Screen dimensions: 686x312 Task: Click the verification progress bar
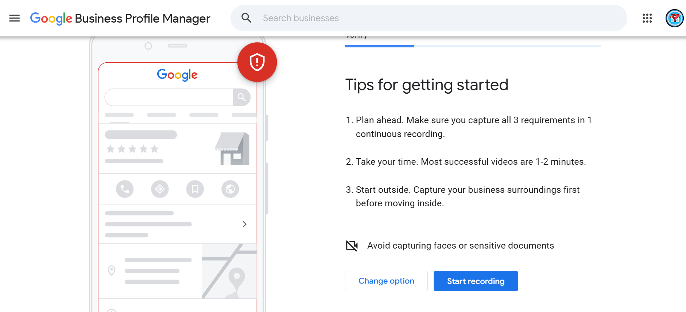point(473,46)
